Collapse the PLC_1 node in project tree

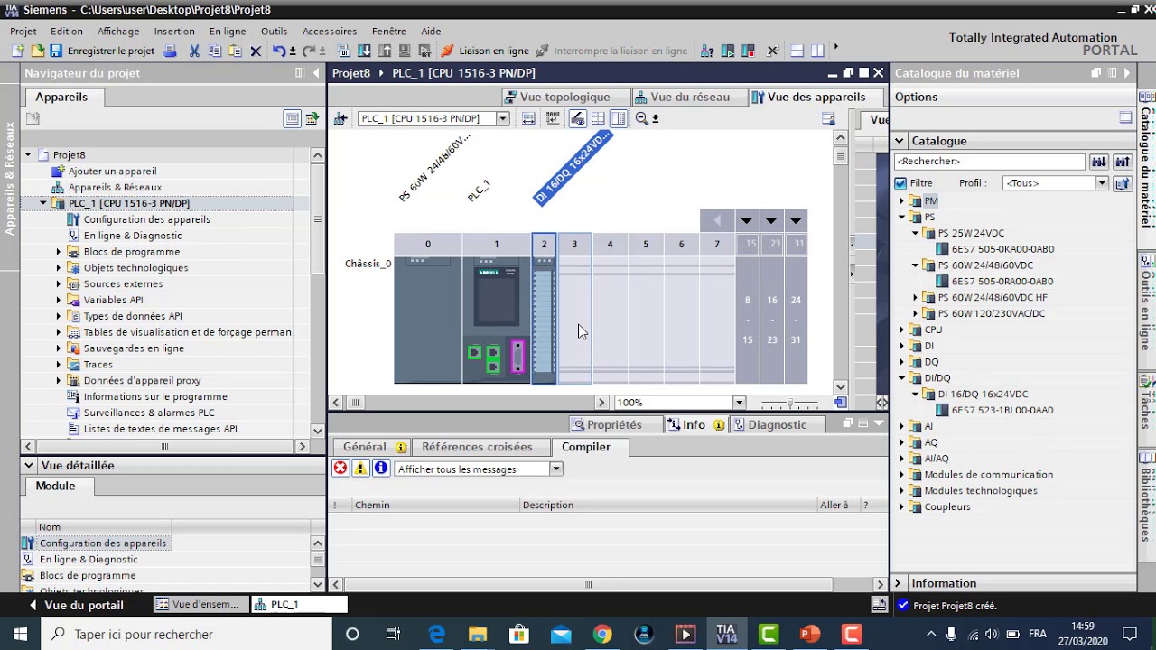pos(43,203)
